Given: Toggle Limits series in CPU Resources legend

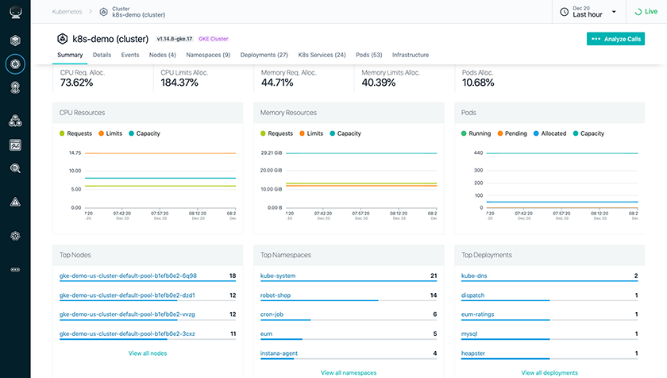Looking at the screenshot, I should coord(110,133).
